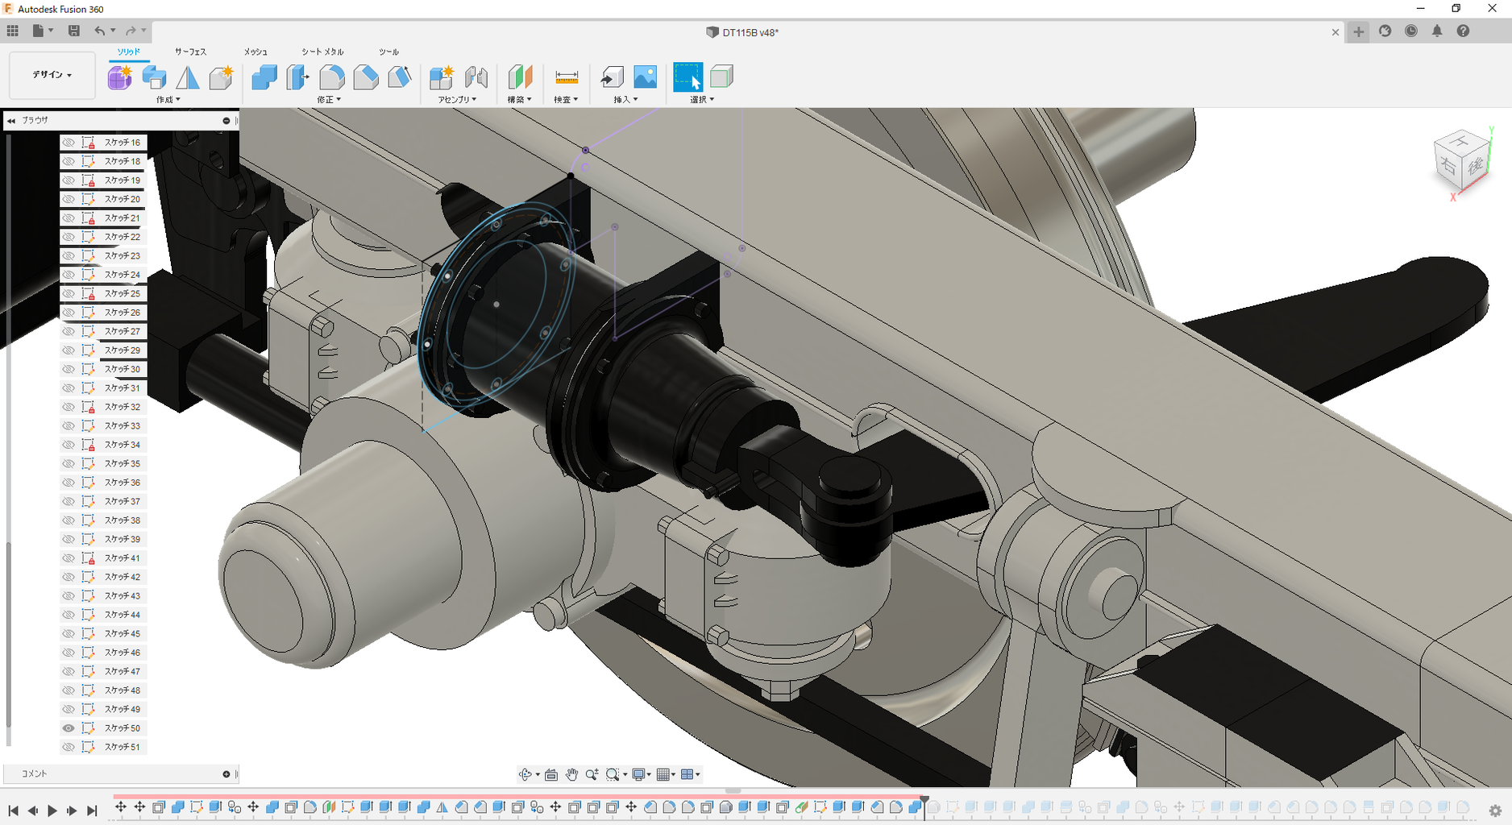Click the Save icon in the top bar
This screenshot has width=1512, height=825.
pyautogui.click(x=74, y=31)
